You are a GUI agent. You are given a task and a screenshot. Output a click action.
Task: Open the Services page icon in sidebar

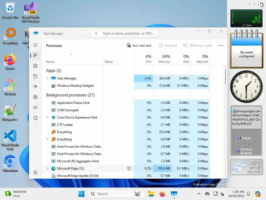coord(35,118)
